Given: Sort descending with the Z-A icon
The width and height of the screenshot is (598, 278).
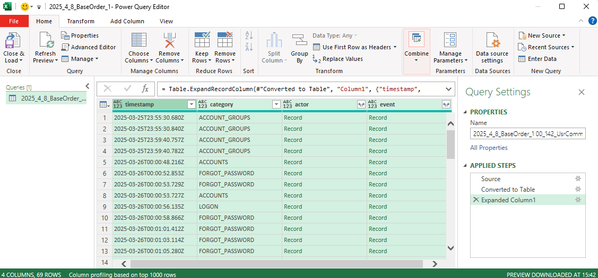Looking at the screenshot, I should point(249,47).
